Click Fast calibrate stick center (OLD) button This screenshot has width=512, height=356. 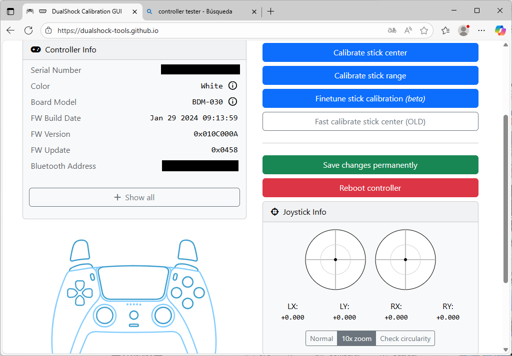(x=370, y=122)
